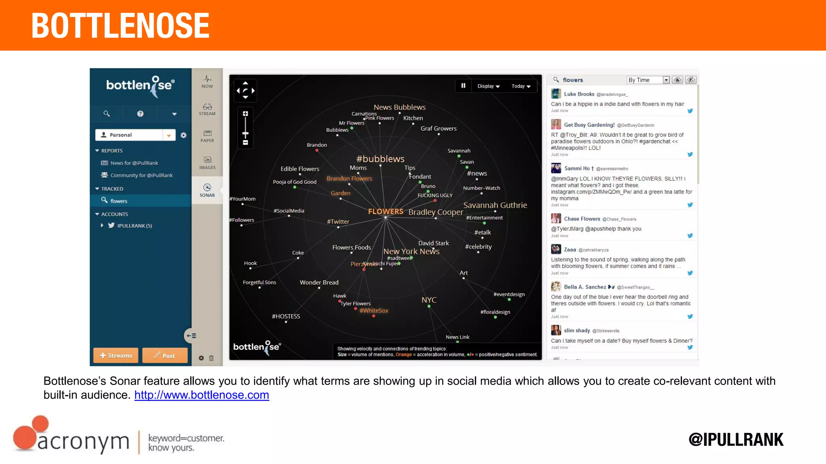Click the Streams button
The width and height of the screenshot is (826, 464).
tap(116, 356)
